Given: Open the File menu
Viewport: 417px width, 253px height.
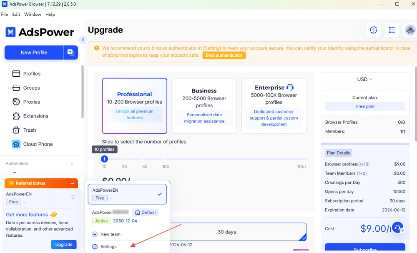Looking at the screenshot, I should 5,14.
